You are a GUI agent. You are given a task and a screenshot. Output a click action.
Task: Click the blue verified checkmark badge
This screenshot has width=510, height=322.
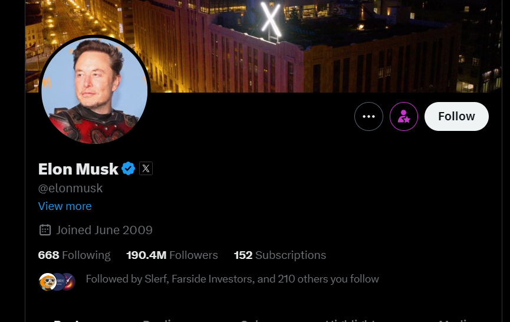[x=129, y=169]
